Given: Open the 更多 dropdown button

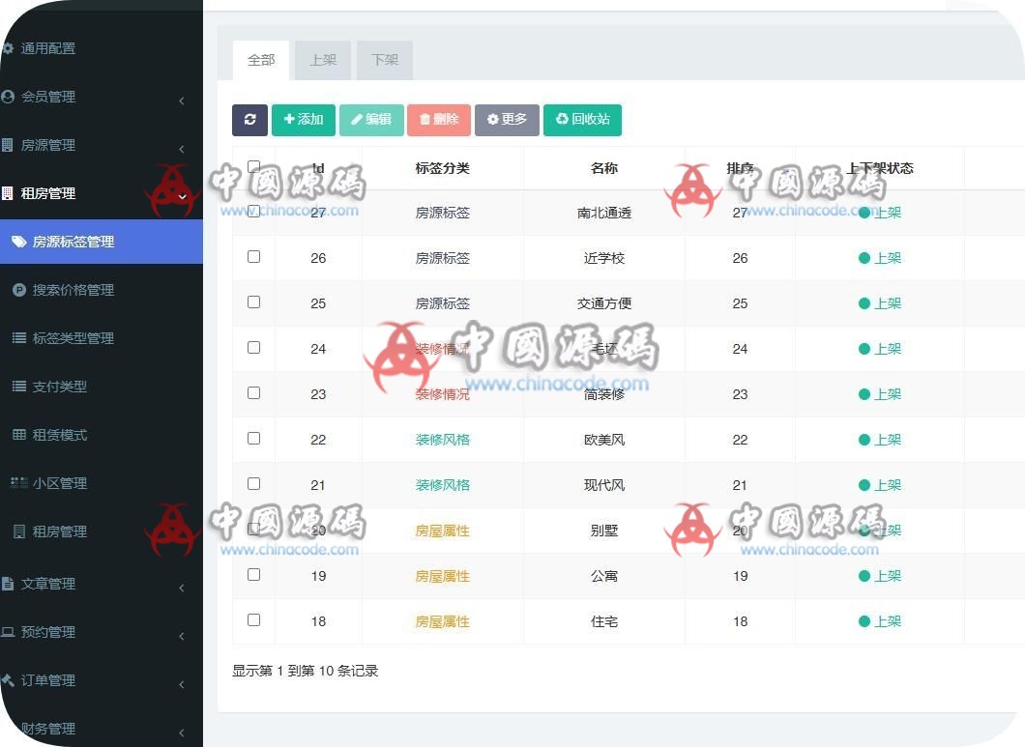Looking at the screenshot, I should [x=507, y=120].
